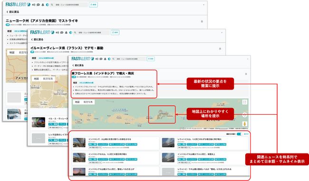Bookmark the ニューヨーク州 strike event
The height and width of the screenshot is (181, 309).
pyautogui.click(x=202, y=21)
